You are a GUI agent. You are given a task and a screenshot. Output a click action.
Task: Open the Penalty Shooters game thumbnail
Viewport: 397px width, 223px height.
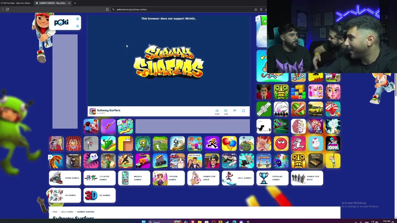tap(160, 143)
